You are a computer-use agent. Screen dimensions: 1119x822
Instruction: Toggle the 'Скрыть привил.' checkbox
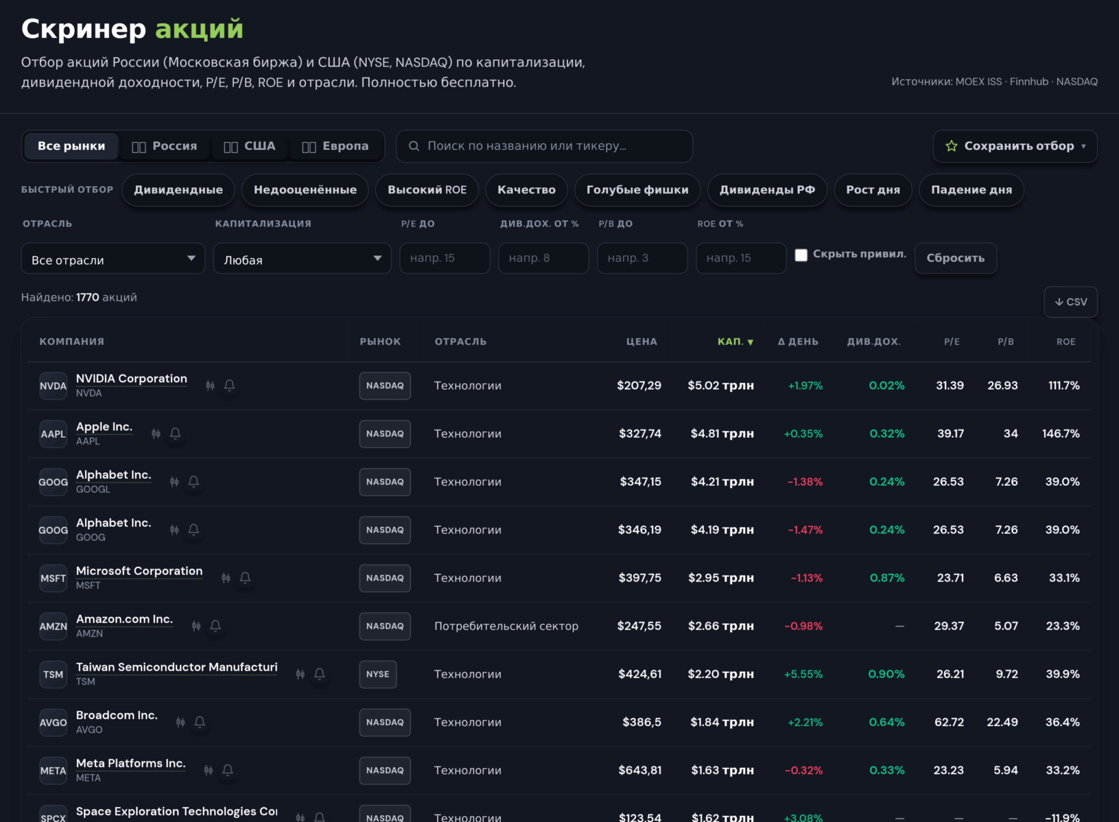pyautogui.click(x=801, y=255)
